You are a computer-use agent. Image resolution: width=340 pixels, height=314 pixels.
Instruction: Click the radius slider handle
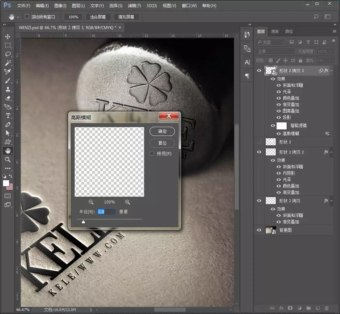pos(83,222)
